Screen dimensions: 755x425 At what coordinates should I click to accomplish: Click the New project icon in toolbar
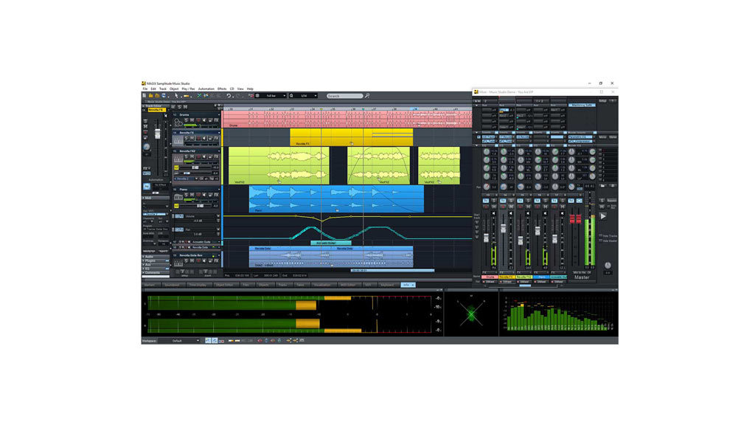145,96
